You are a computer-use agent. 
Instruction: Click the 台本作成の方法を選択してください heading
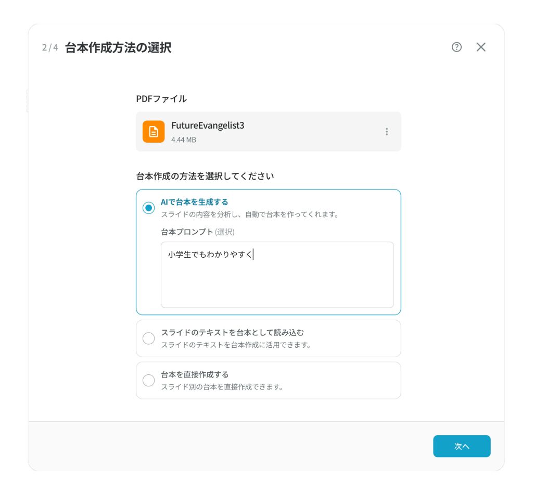coord(205,176)
